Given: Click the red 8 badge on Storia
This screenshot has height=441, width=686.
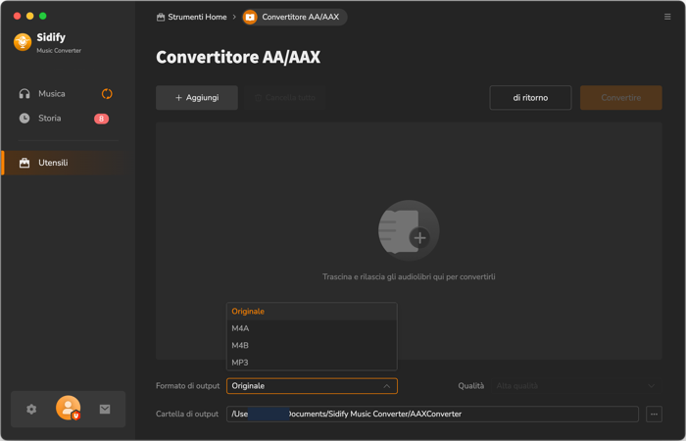Looking at the screenshot, I should click(x=101, y=119).
